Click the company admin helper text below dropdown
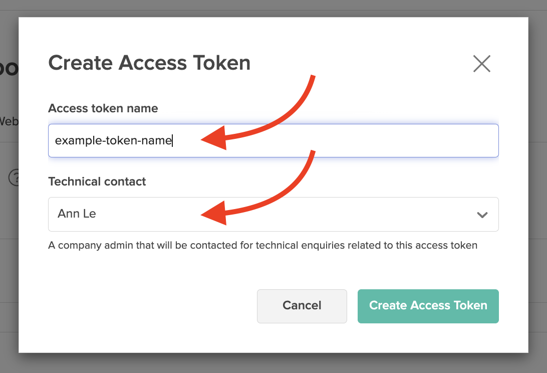The image size is (547, 373). point(262,245)
